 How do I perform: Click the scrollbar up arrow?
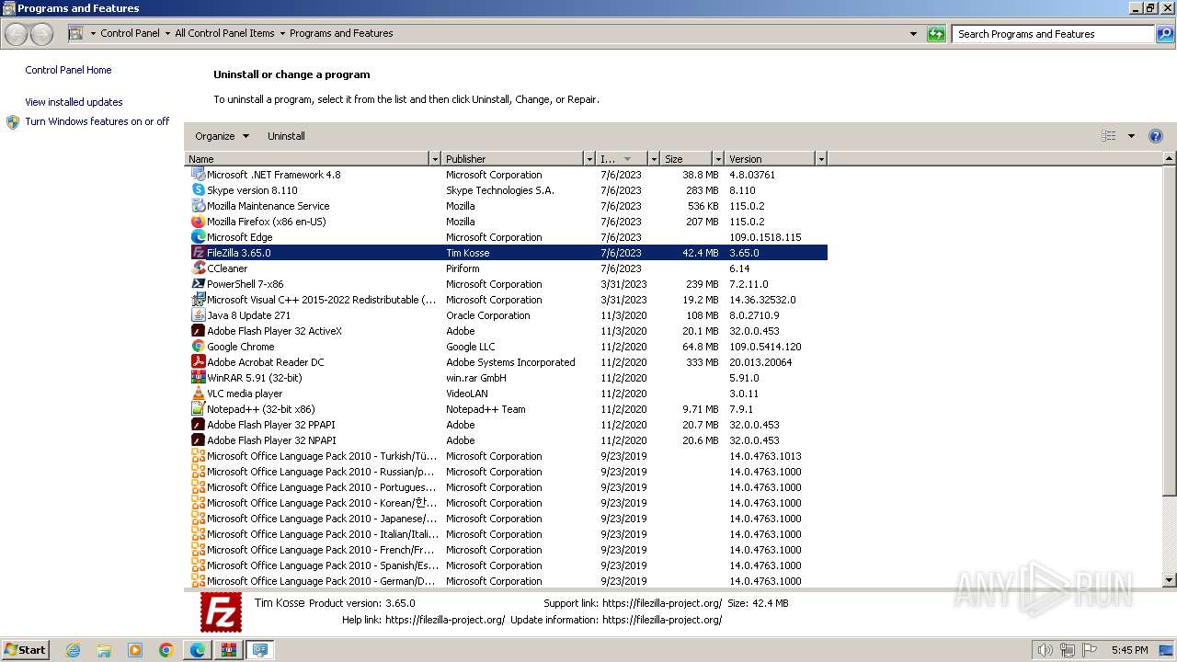click(x=1170, y=159)
